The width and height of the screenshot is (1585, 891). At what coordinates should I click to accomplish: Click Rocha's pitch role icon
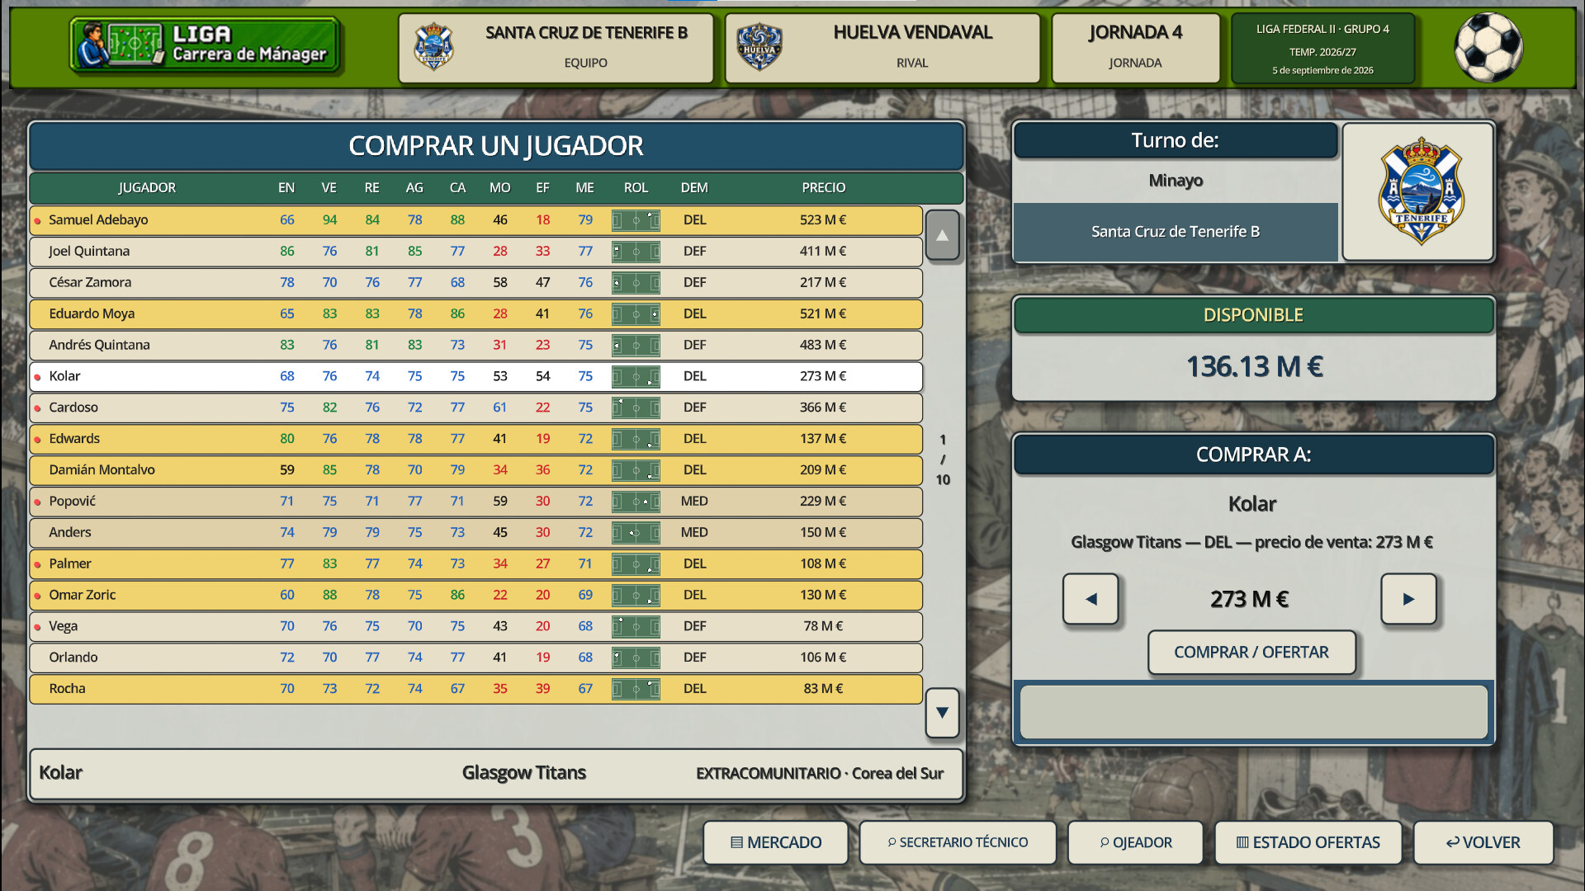click(x=636, y=689)
